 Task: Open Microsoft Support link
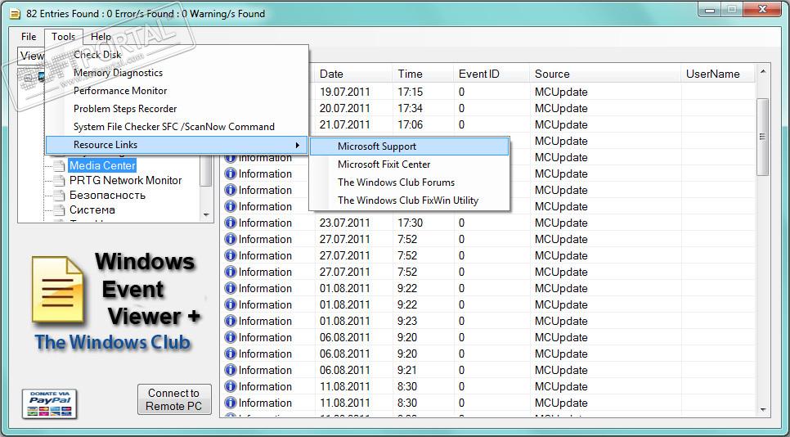pyautogui.click(x=409, y=146)
